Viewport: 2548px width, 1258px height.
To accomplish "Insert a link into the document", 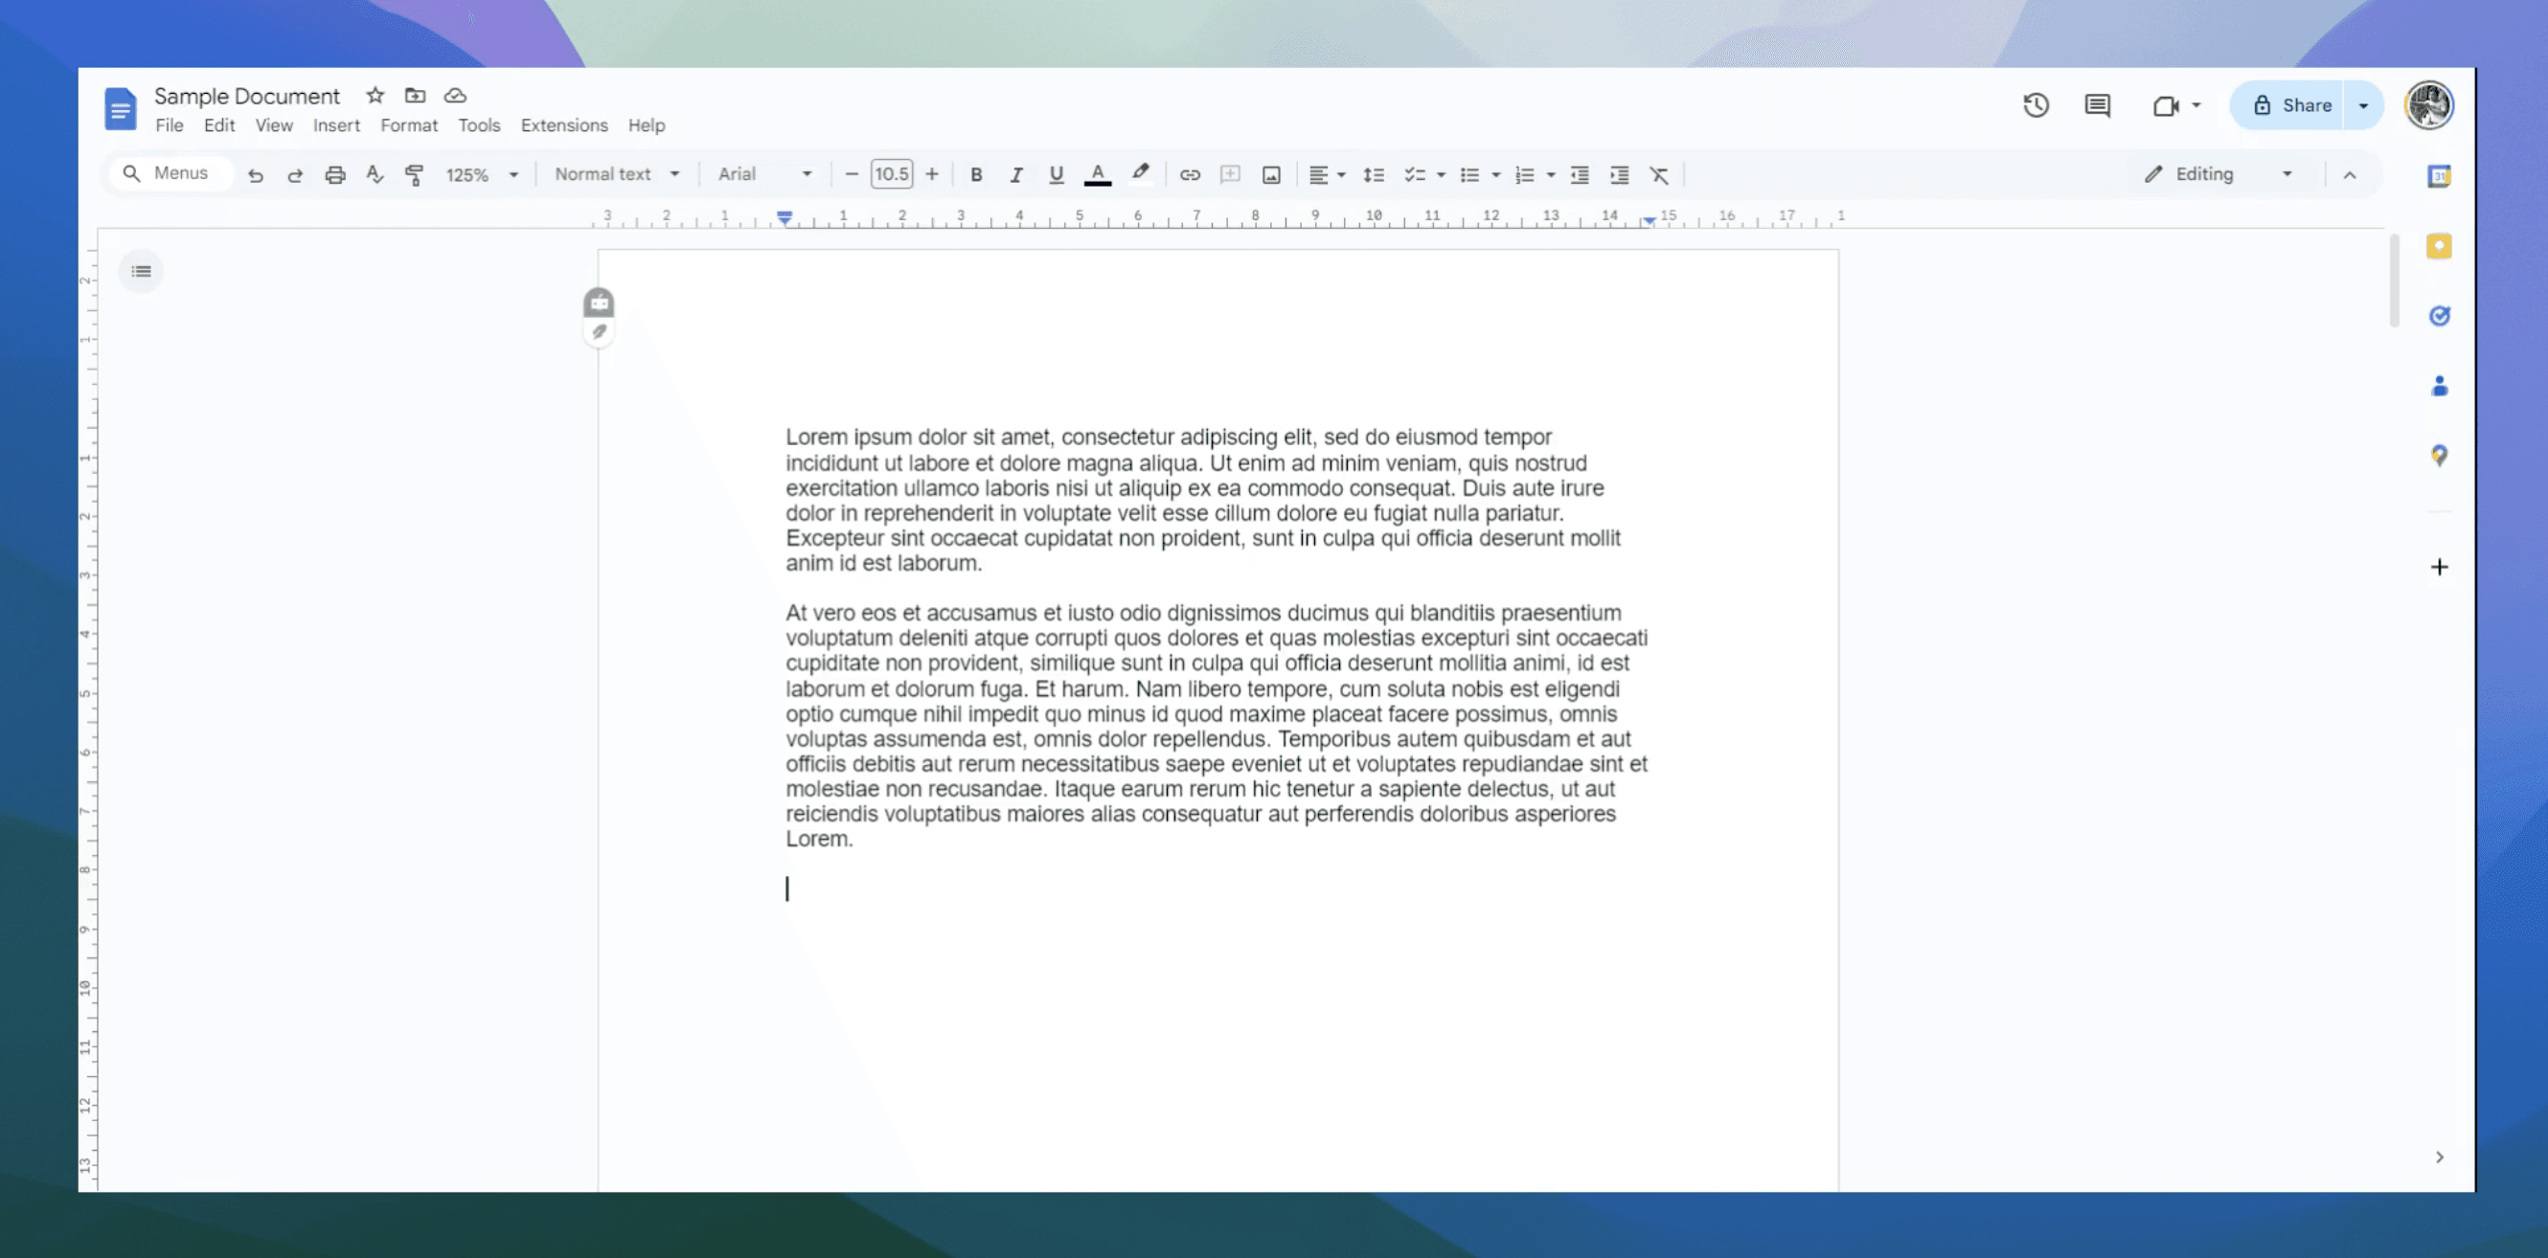I will 1190,174.
